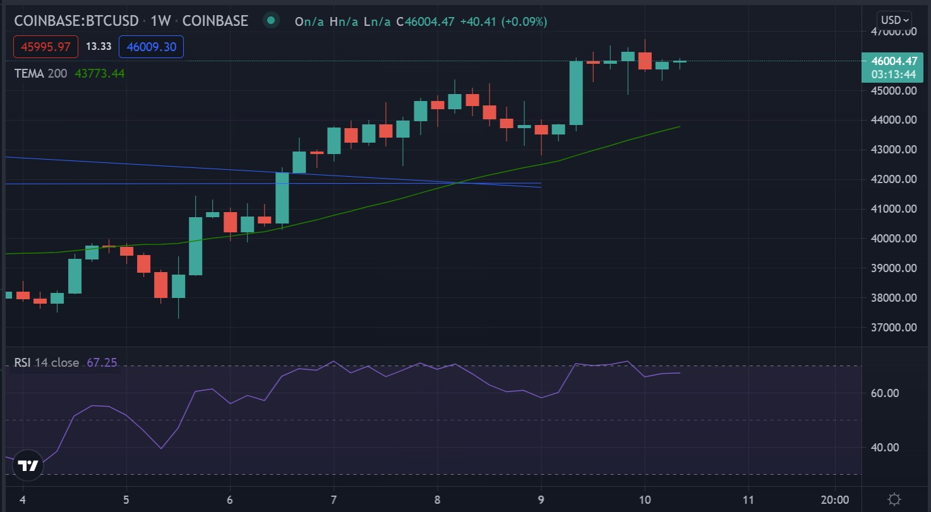Click the spread value 13.33
Image resolution: width=931 pixels, height=512 pixels.
99,47
